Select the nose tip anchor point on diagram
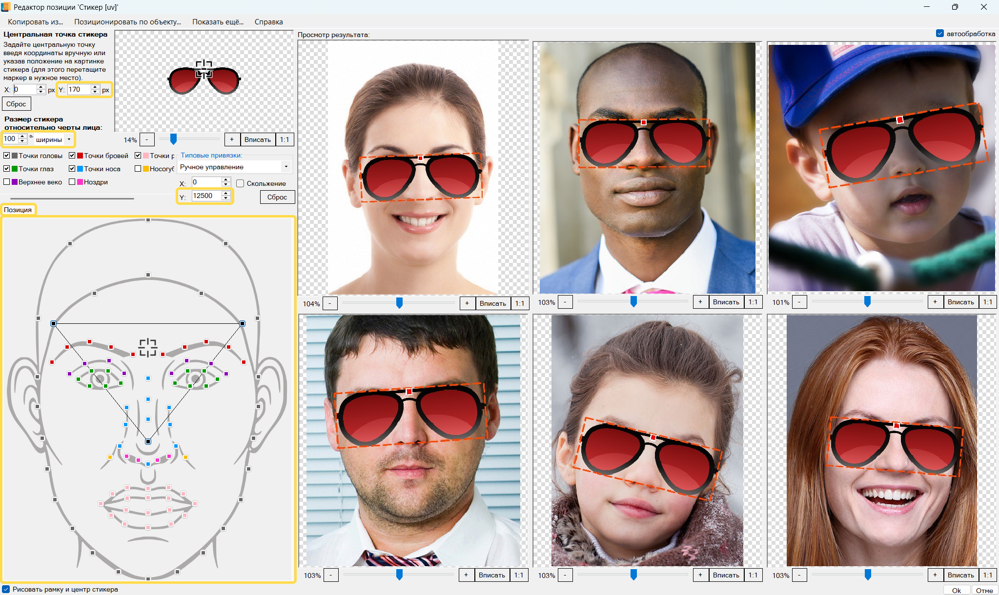Screen dimensions: 999x595 [148, 441]
